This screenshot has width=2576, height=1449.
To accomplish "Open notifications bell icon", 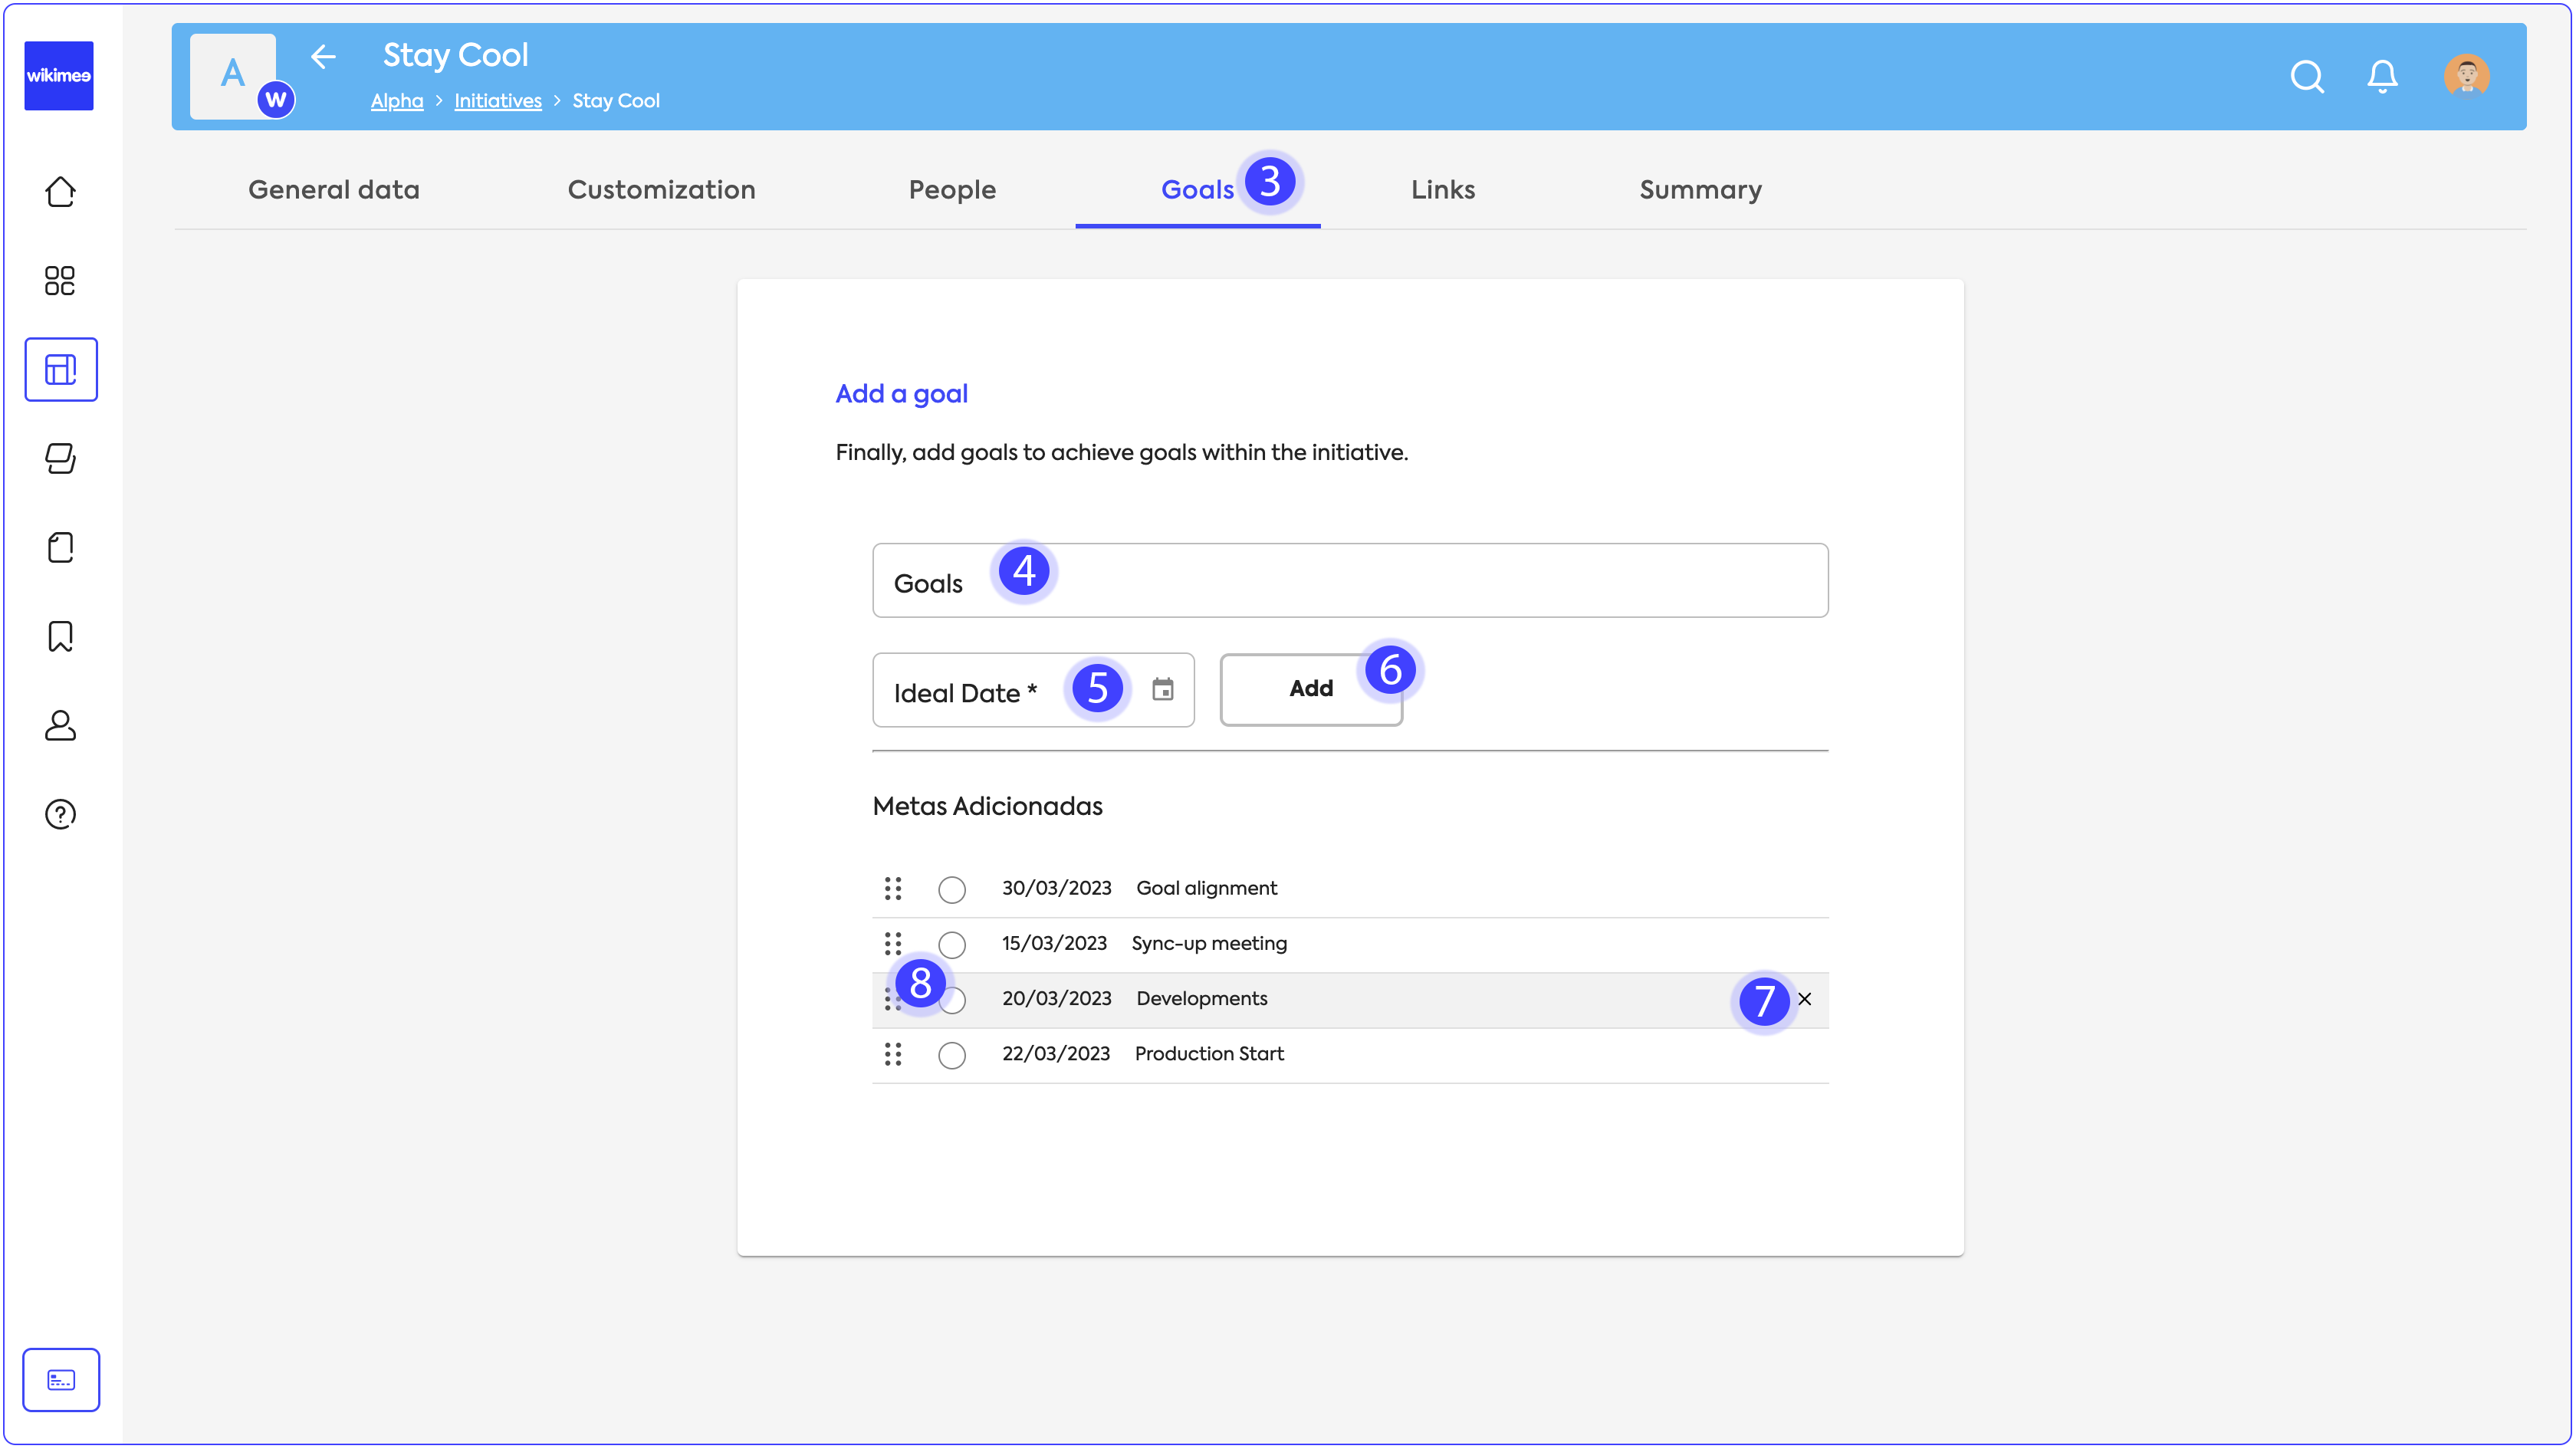I will [2382, 76].
